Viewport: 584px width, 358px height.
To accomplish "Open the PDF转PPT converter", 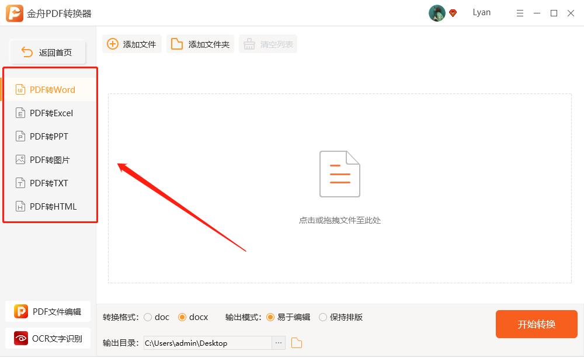I will pyautogui.click(x=50, y=136).
